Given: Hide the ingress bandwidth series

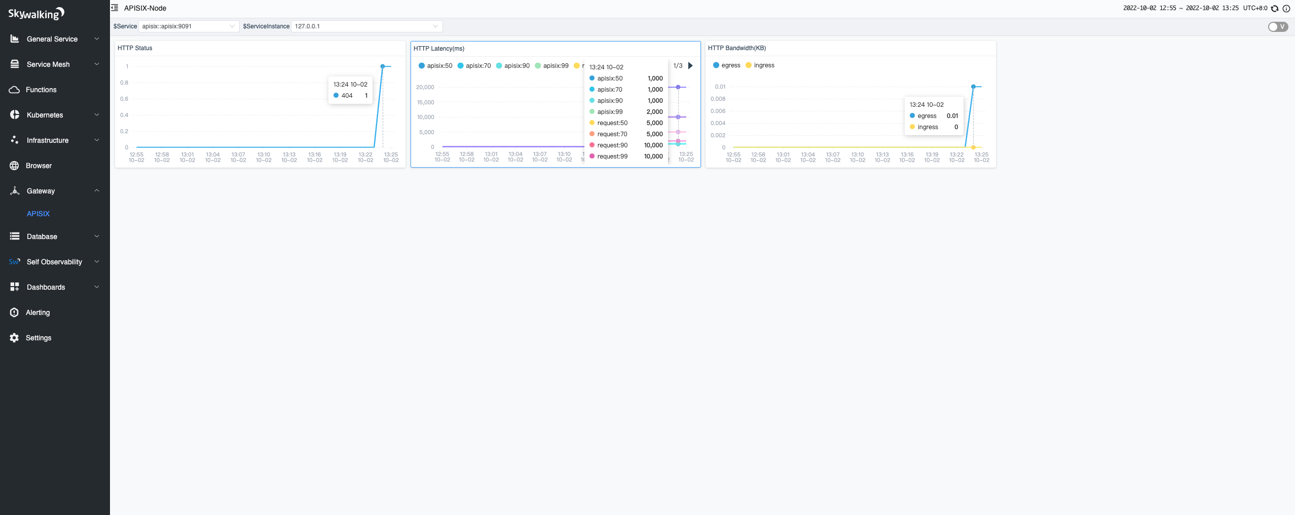Looking at the screenshot, I should [x=760, y=65].
